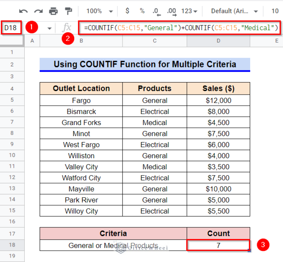This screenshot has height=262, width=283.
Task: Click the 'Count' header cell
Action: point(218,233)
